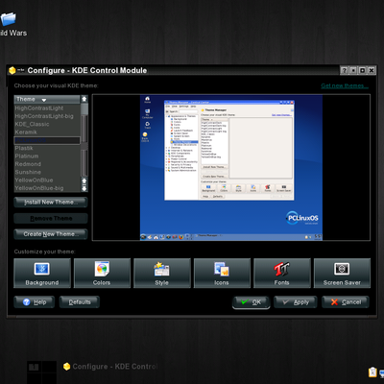Restore settings with Defaults button
384x384 pixels.
coord(80,302)
